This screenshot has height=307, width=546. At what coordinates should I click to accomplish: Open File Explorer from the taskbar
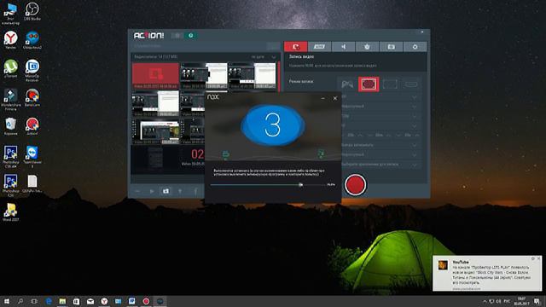(x=62, y=301)
